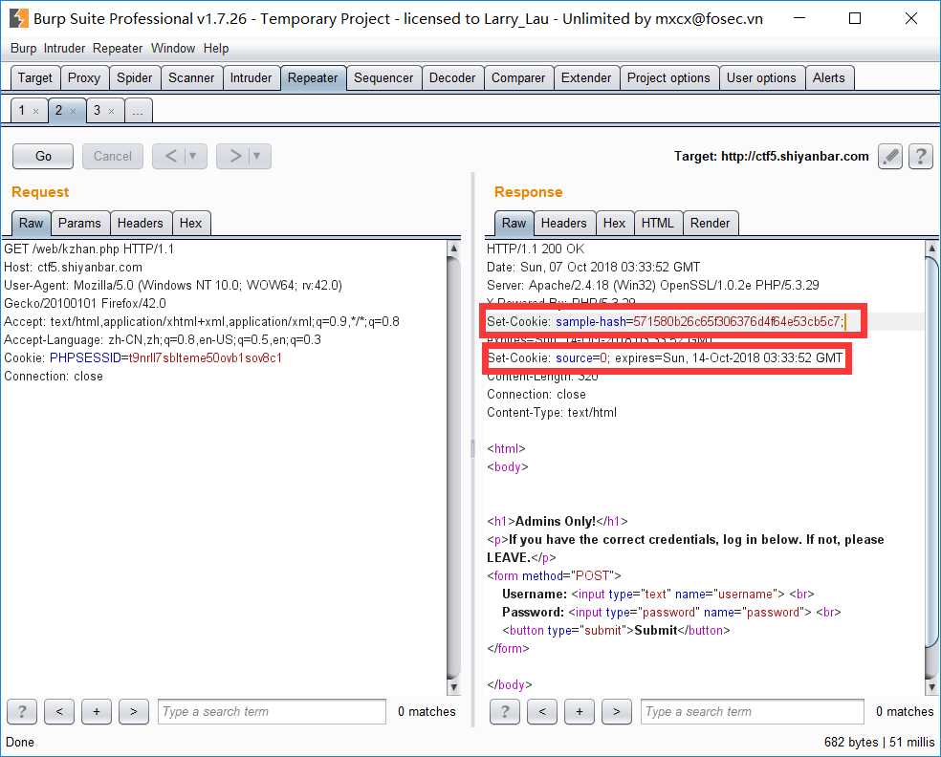The height and width of the screenshot is (757, 941).
Task: Go to previous match in request search
Action: [x=59, y=711]
